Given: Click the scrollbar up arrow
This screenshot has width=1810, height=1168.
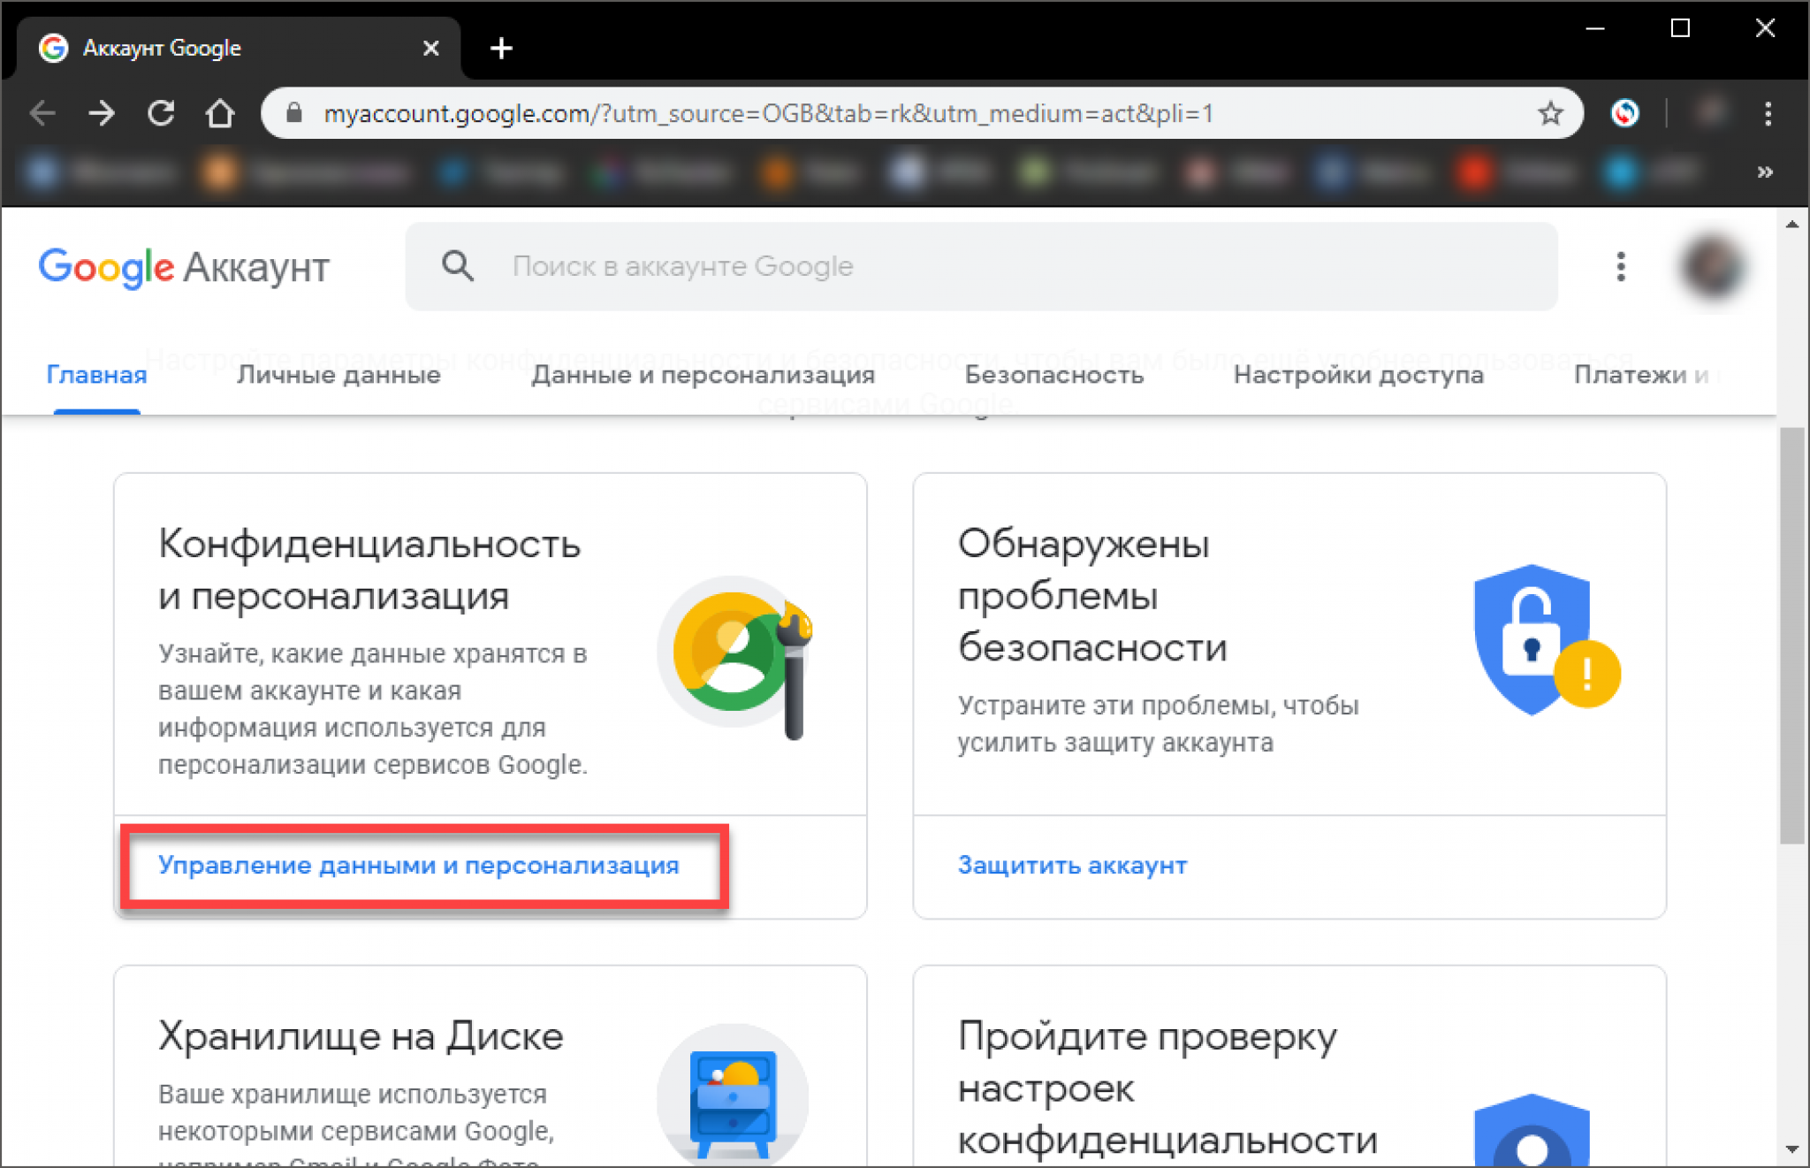Looking at the screenshot, I should (x=1792, y=225).
